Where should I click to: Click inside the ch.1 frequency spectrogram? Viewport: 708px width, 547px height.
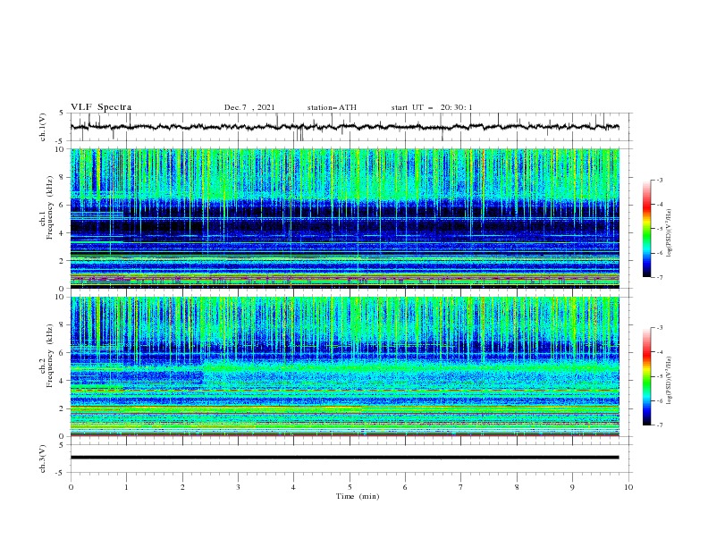coord(344,218)
